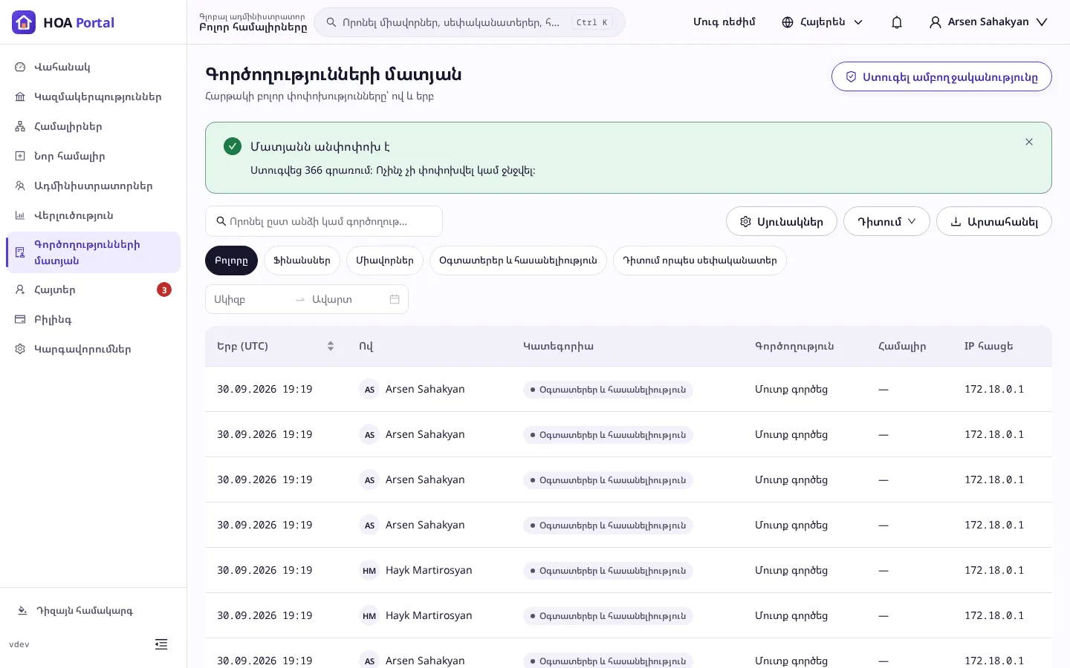Sort by the Երբ (UTC) column arrows

[x=331, y=346]
